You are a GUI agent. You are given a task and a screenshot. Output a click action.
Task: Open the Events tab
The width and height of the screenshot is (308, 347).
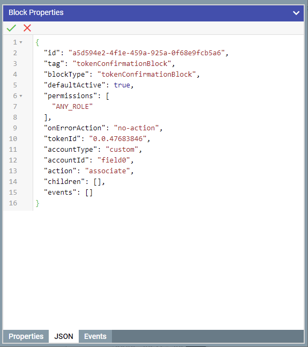point(95,336)
